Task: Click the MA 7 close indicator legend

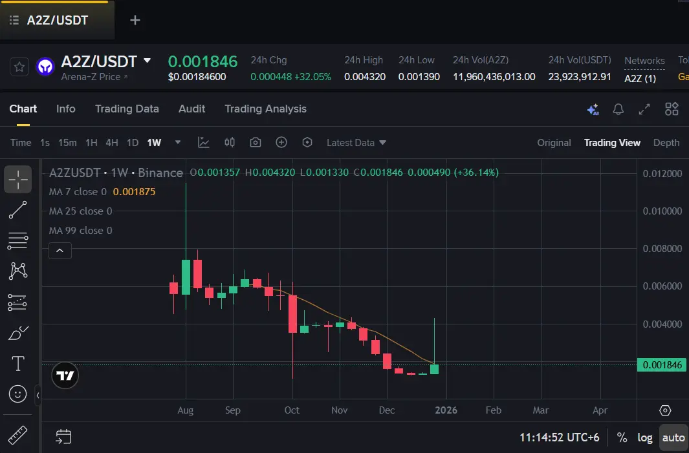Action: click(102, 192)
